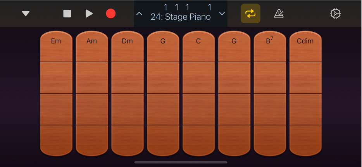
Task: Start playback with the Play button
Action: pyautogui.click(x=89, y=14)
